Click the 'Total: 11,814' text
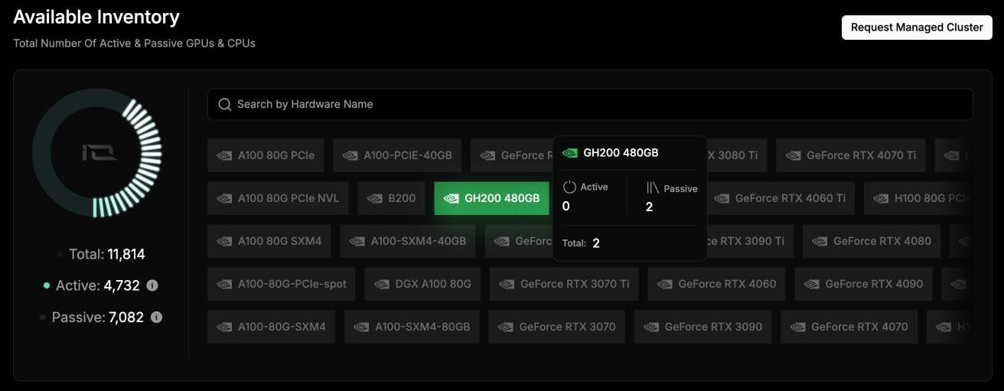The image size is (1004, 391). (x=106, y=254)
